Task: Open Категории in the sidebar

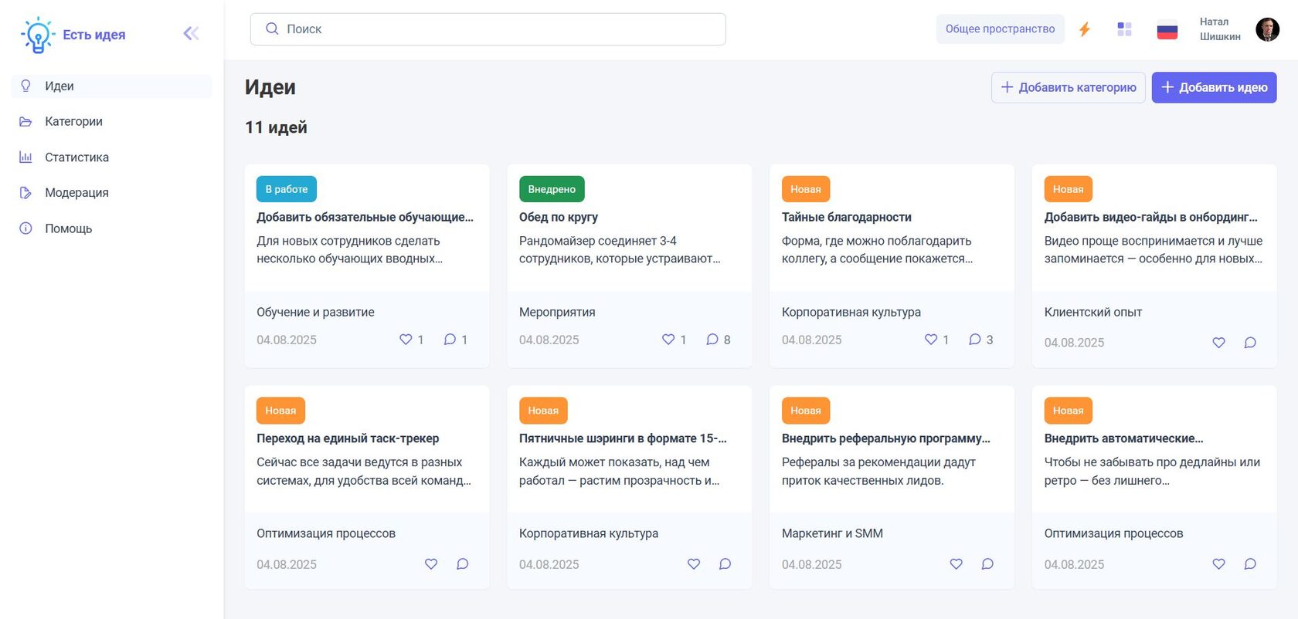Action: tap(73, 121)
